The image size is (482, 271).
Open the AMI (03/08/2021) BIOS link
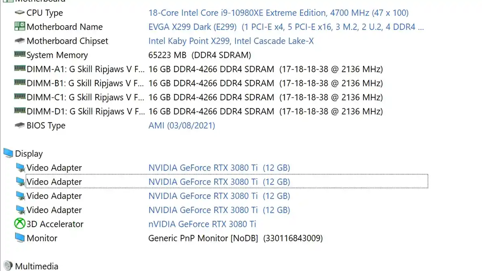pyautogui.click(x=182, y=126)
